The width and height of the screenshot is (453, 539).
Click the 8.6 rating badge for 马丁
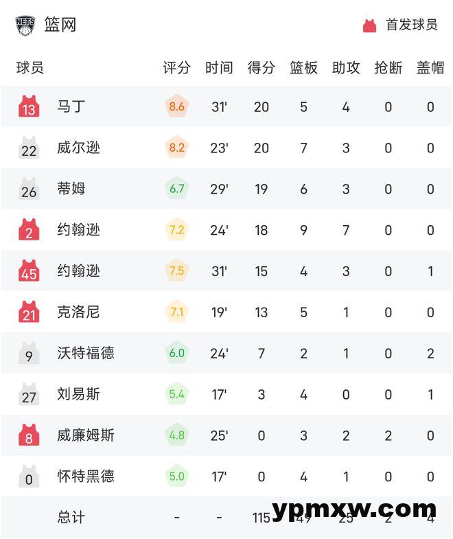(177, 106)
